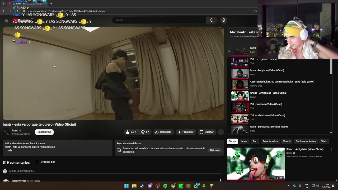
Task: Open the Windows Start menu
Action: coord(126,186)
